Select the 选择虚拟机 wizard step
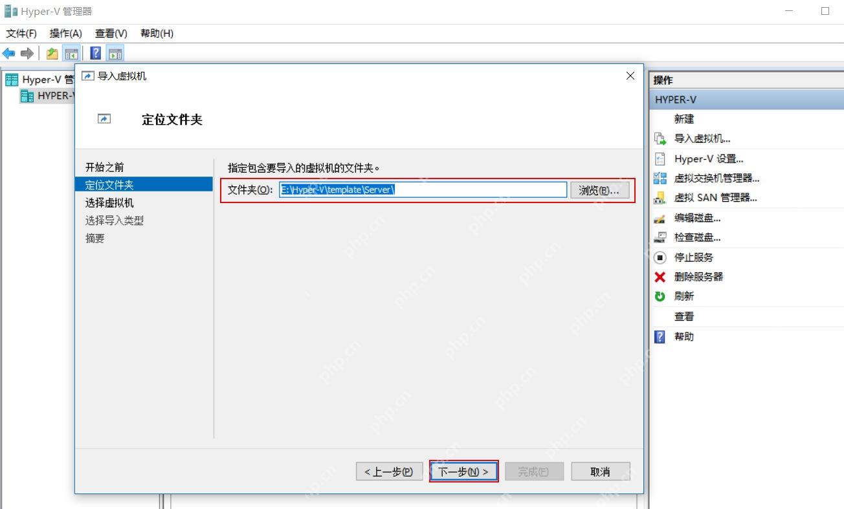This screenshot has width=844, height=509. click(109, 202)
